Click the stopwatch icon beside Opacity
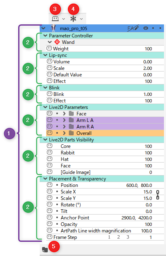Image resolution: width=166 pixels, height=256 pixels. point(49,224)
